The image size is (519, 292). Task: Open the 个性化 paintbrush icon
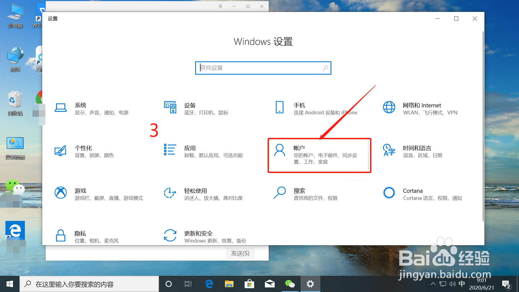61,150
